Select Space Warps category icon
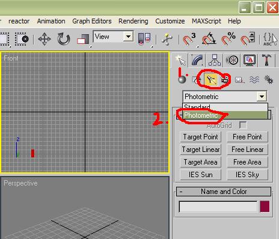 click(254, 80)
